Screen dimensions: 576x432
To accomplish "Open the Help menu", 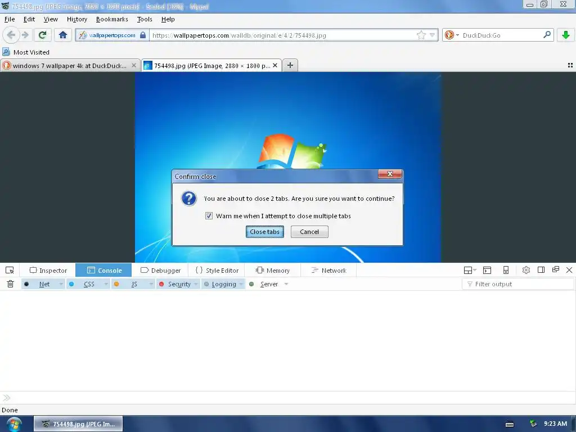I will click(168, 19).
